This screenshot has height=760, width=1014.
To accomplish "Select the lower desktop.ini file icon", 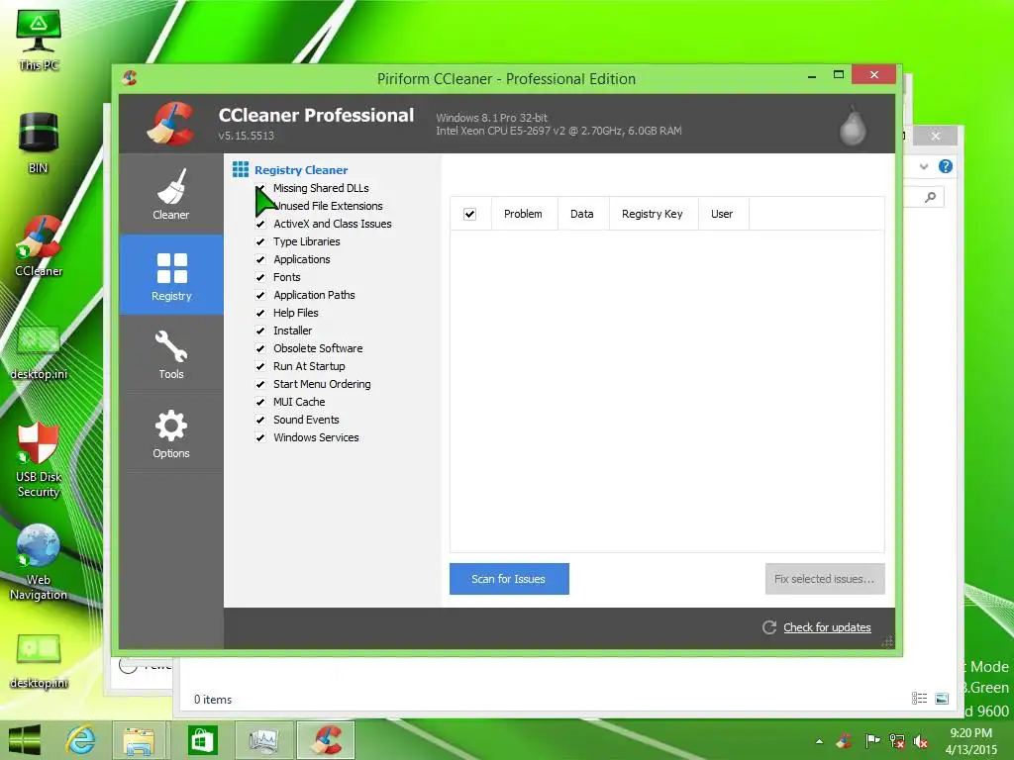I will point(39,661).
